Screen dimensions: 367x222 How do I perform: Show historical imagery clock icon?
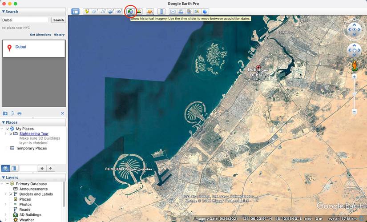coord(131,12)
